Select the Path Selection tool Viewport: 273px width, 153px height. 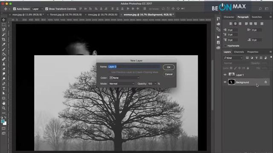pos(4,93)
